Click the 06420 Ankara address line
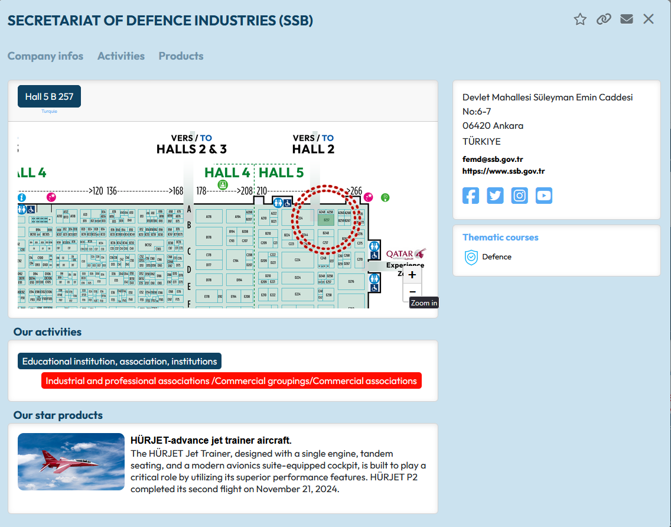671x527 pixels. (493, 126)
